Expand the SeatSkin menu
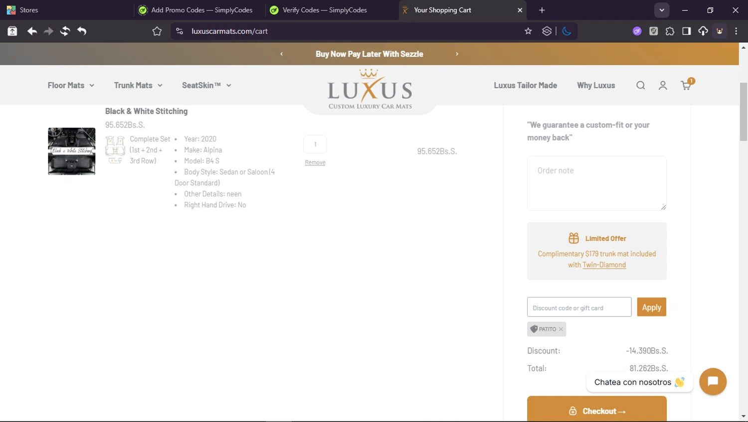748x422 pixels. click(206, 85)
